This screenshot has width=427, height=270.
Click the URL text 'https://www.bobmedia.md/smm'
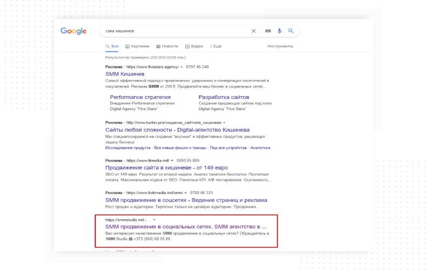(x=155, y=193)
